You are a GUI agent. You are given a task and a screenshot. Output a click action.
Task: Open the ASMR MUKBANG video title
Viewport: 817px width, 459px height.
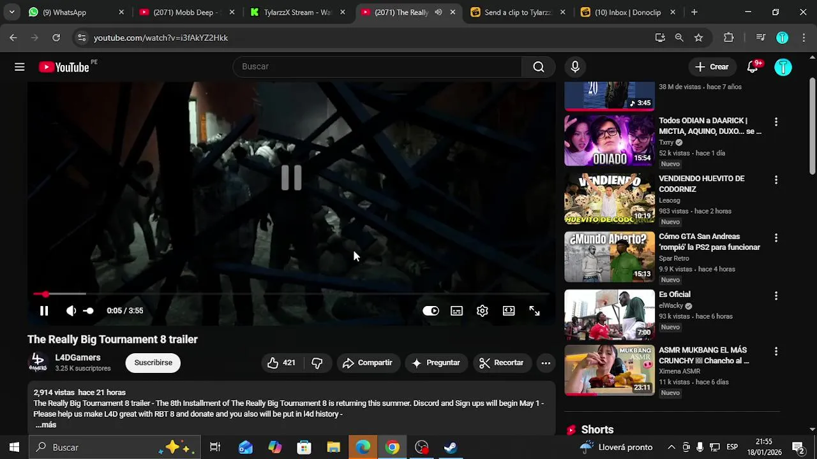coord(703,355)
